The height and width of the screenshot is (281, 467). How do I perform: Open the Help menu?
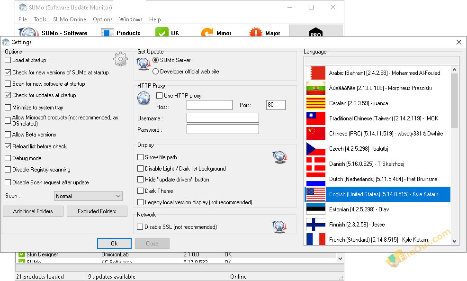(155, 19)
